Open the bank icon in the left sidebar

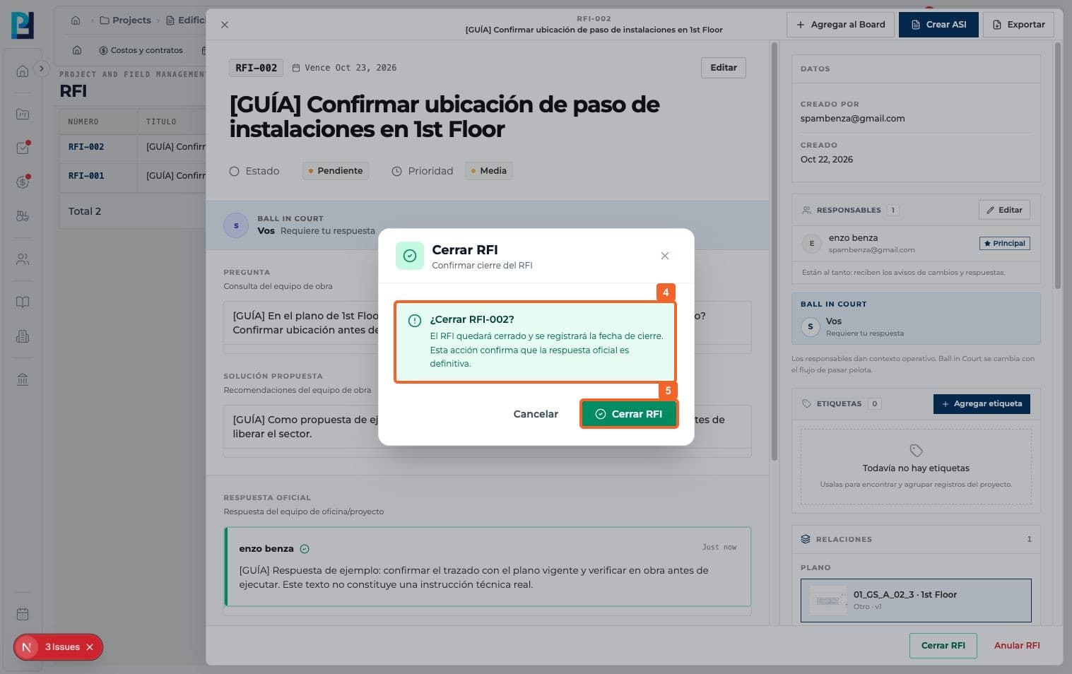click(x=23, y=380)
